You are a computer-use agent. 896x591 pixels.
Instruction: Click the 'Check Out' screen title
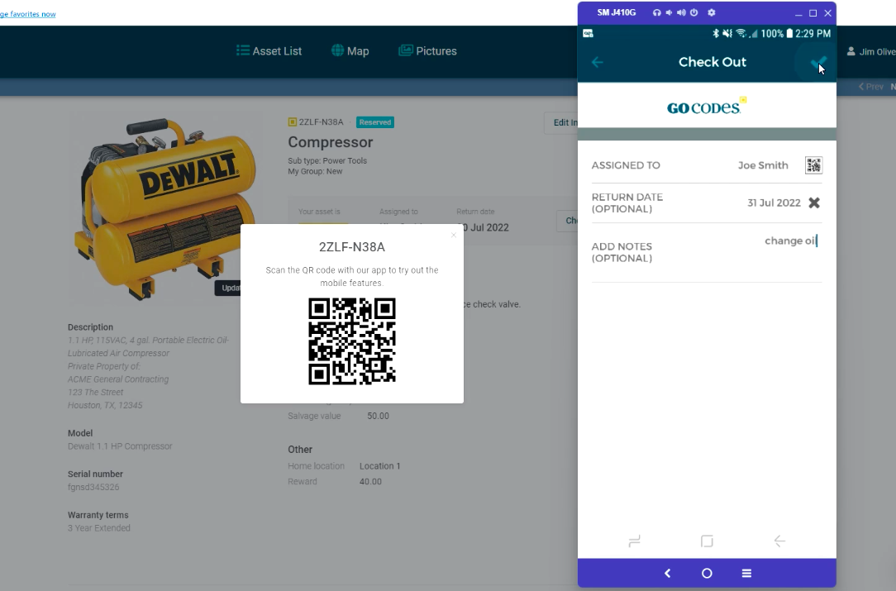point(712,62)
